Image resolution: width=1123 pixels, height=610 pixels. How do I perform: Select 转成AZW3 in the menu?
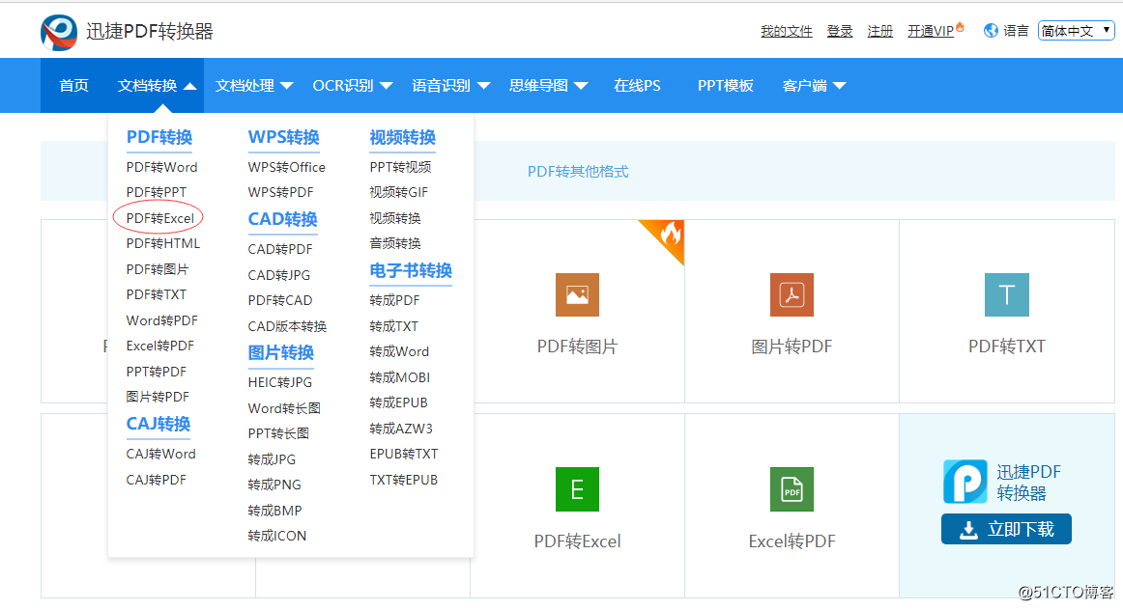[x=401, y=430]
